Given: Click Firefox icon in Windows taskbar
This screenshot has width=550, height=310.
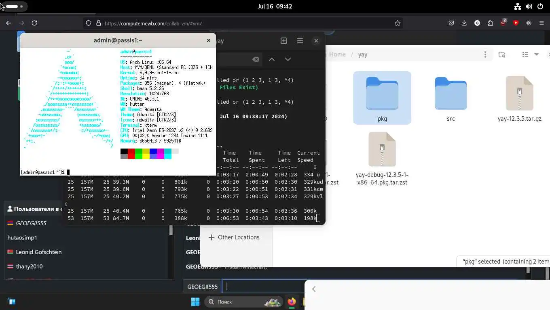Looking at the screenshot, I should click(x=292, y=302).
